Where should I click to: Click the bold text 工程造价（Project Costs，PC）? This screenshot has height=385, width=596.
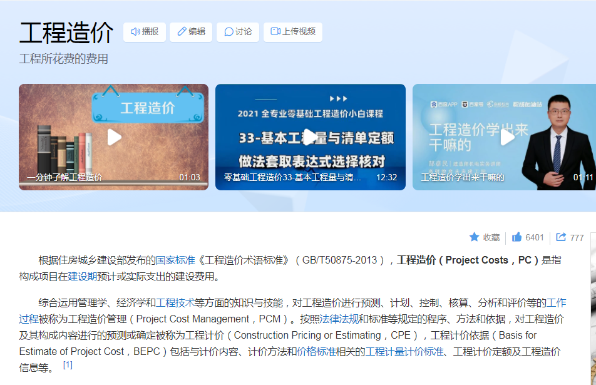click(x=468, y=260)
